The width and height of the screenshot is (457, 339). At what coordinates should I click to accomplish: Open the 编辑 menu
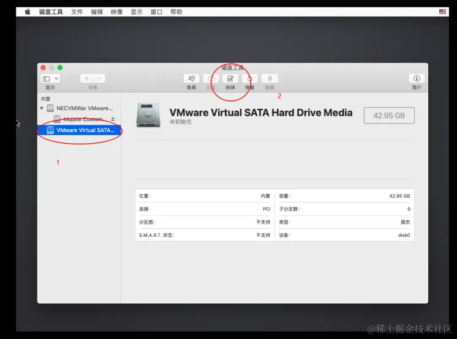97,12
